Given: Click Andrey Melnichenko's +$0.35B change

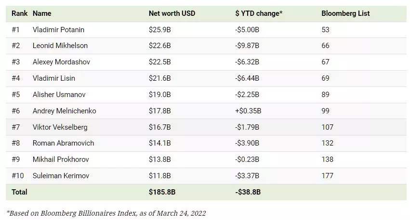Looking at the screenshot, I should (248, 111).
